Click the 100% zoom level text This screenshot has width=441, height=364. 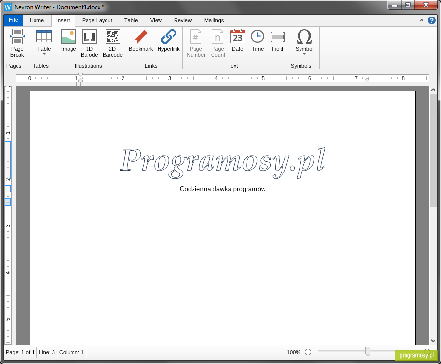tap(294, 352)
